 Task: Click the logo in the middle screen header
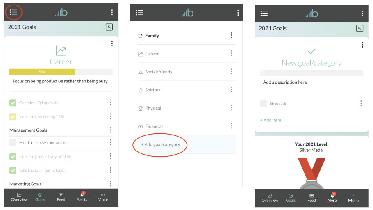pyautogui.click(x=187, y=13)
